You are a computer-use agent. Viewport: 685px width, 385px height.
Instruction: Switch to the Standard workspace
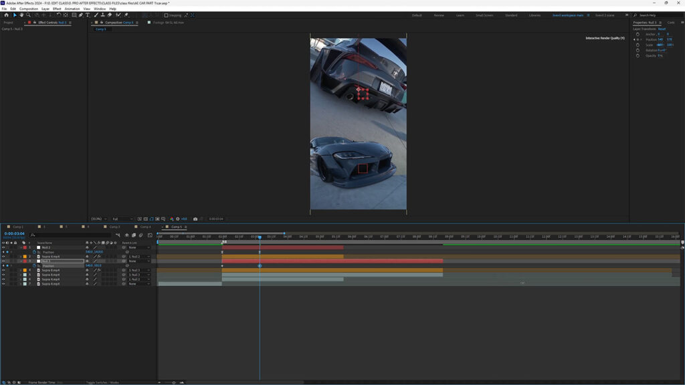[x=511, y=15]
